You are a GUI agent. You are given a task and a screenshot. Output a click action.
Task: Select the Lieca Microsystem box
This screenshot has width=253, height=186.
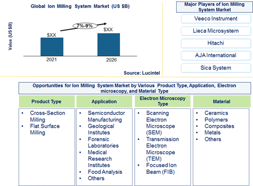(216, 31)
